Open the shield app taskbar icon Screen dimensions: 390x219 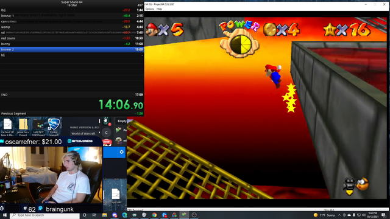(144, 215)
